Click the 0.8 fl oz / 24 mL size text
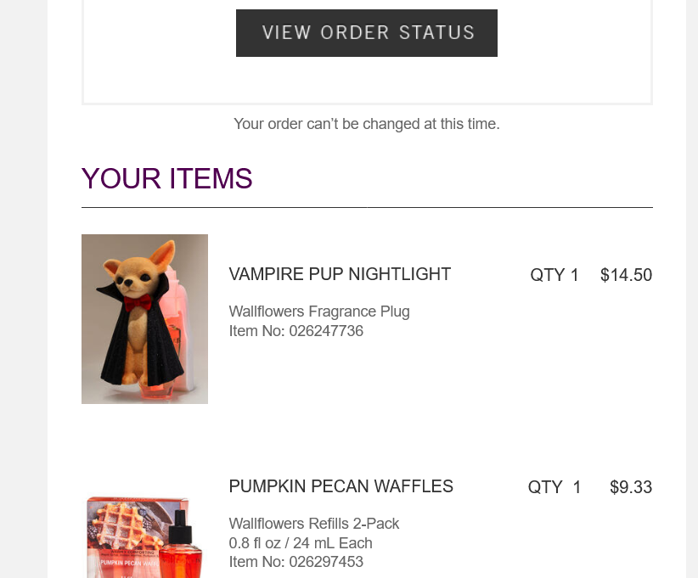Viewport: 698px width, 578px height. coord(301,543)
